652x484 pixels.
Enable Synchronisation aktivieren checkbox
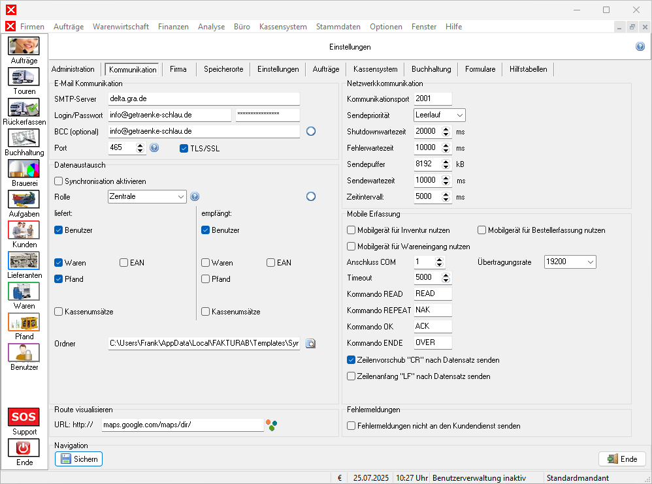(x=59, y=181)
